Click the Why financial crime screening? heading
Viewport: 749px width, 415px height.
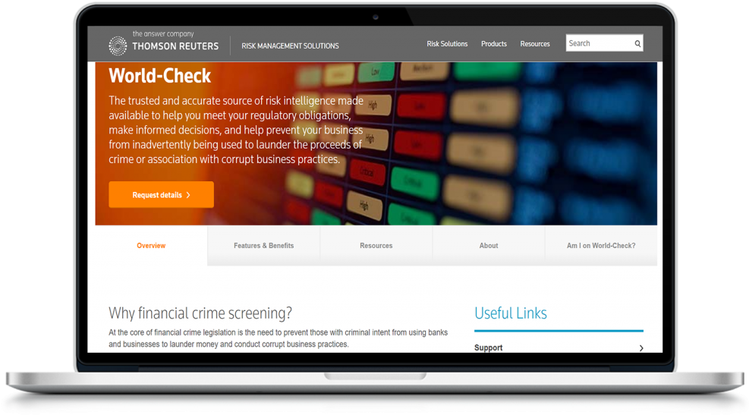pyautogui.click(x=200, y=313)
